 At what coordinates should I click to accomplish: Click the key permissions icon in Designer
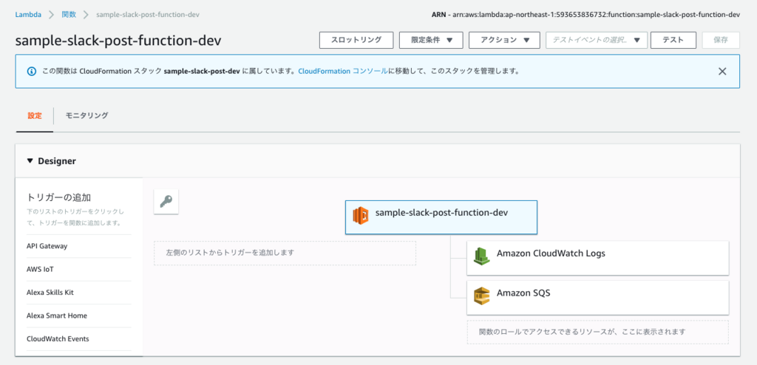(166, 201)
